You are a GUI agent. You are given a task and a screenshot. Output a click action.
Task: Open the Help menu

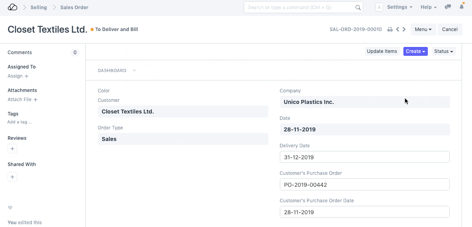[429, 7]
